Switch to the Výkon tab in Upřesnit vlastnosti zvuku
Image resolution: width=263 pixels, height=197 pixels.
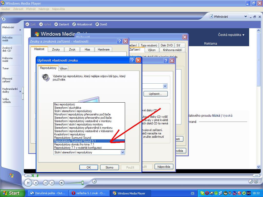coord(63,68)
